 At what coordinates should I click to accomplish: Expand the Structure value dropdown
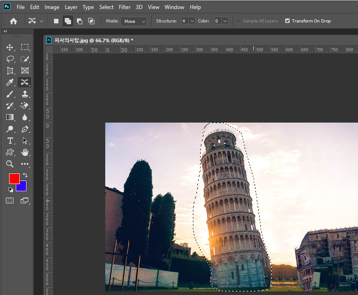pyautogui.click(x=192, y=21)
